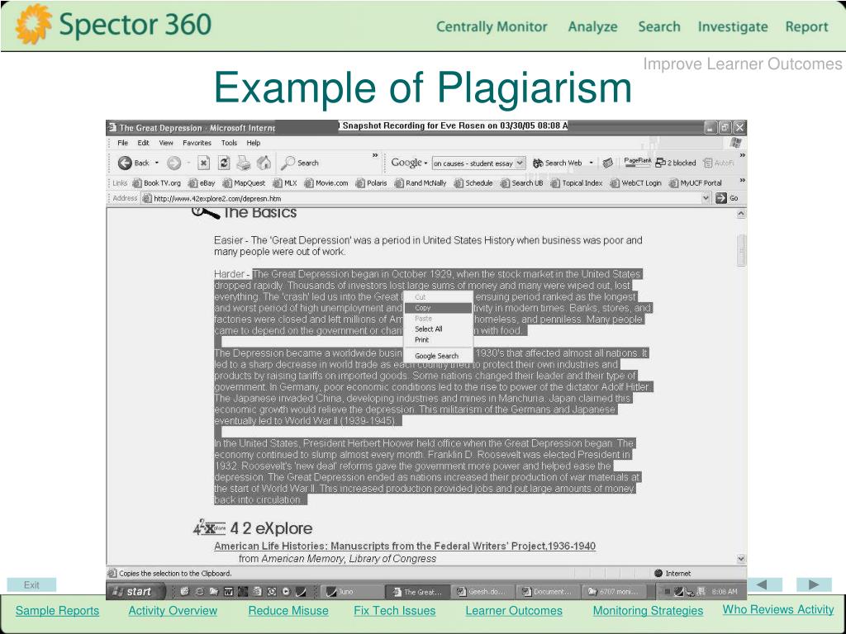Open the Help menu
The height and width of the screenshot is (634, 846).
(254, 143)
